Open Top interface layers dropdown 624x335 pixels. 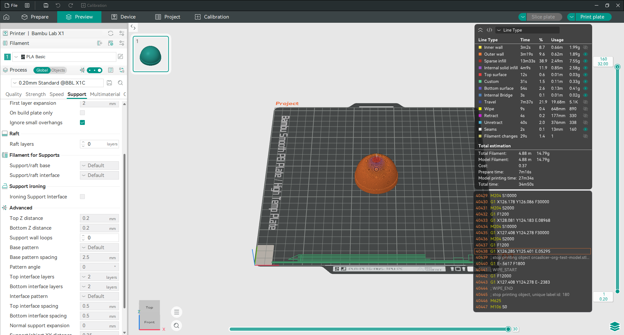tap(99, 276)
